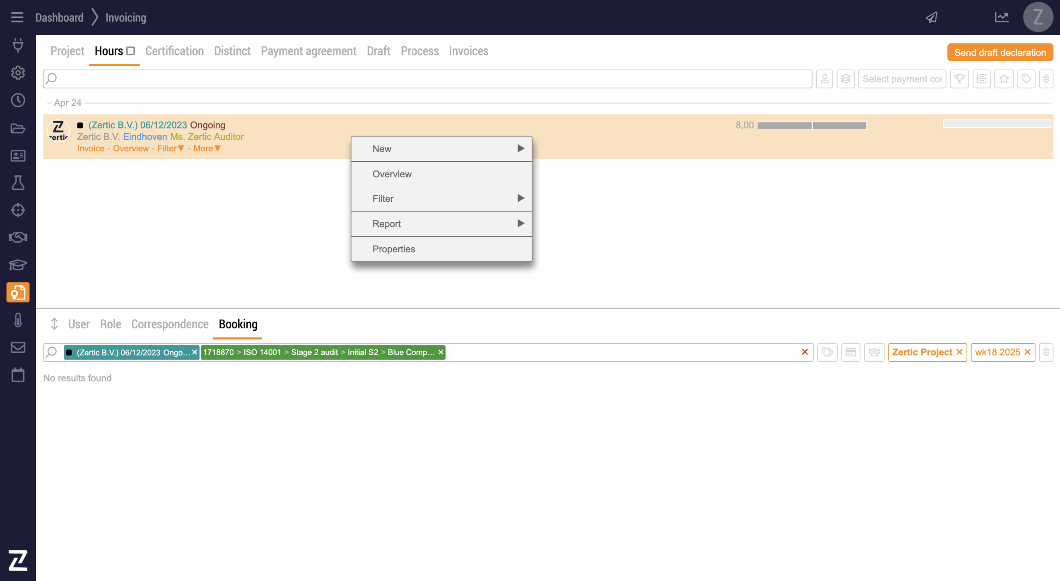Screen dimensions: 1060x581
Task: Click the Invoice link in project row
Action: (x=91, y=148)
